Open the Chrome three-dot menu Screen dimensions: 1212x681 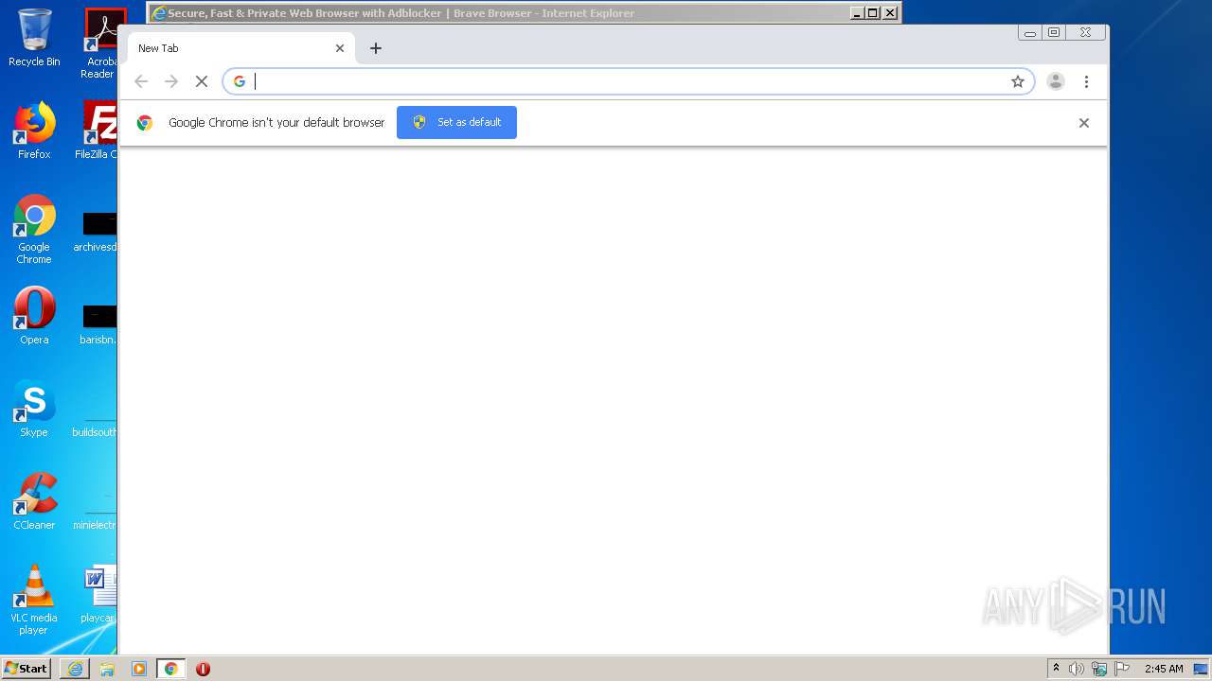1086,81
